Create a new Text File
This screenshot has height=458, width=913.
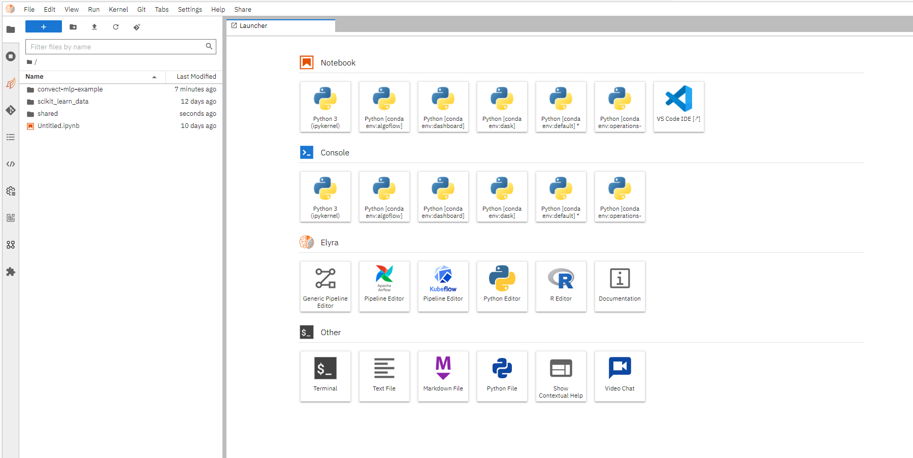[384, 376]
